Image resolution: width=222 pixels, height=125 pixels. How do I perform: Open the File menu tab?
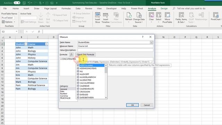[x=5, y=8]
